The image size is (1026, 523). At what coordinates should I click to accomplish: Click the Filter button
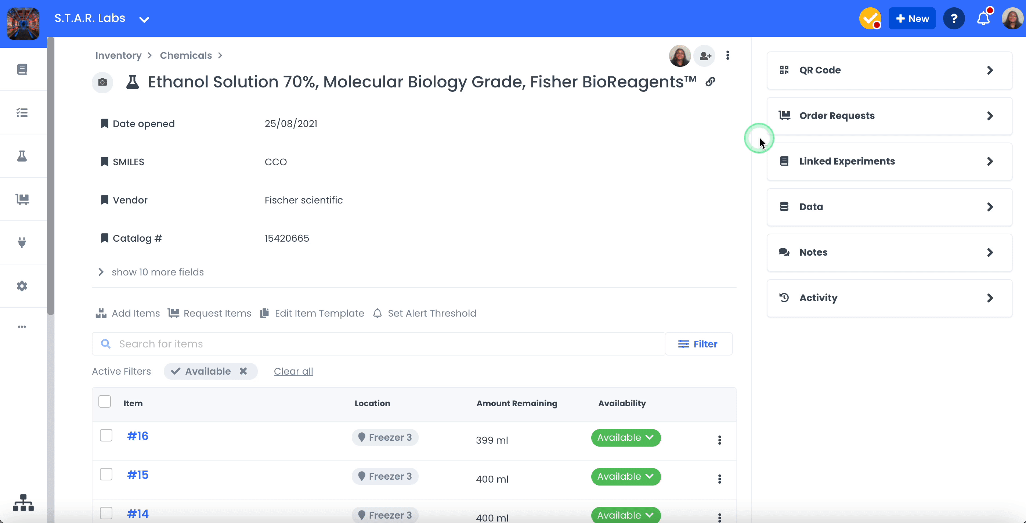698,344
